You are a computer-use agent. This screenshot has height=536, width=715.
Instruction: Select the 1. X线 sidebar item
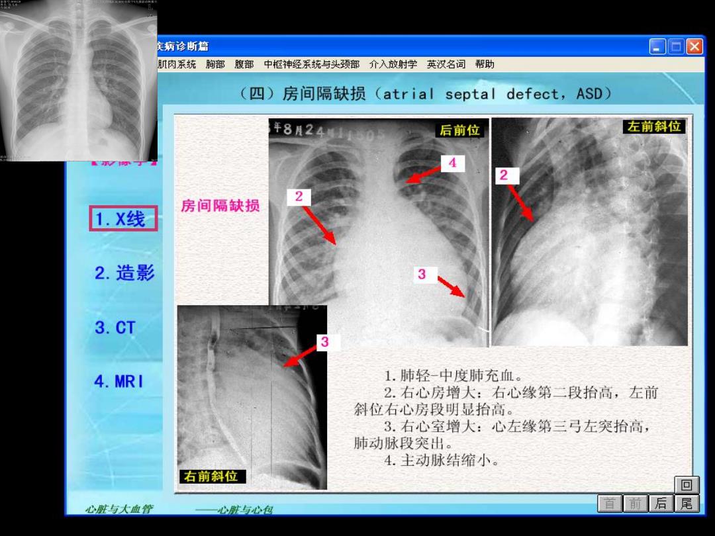point(123,218)
